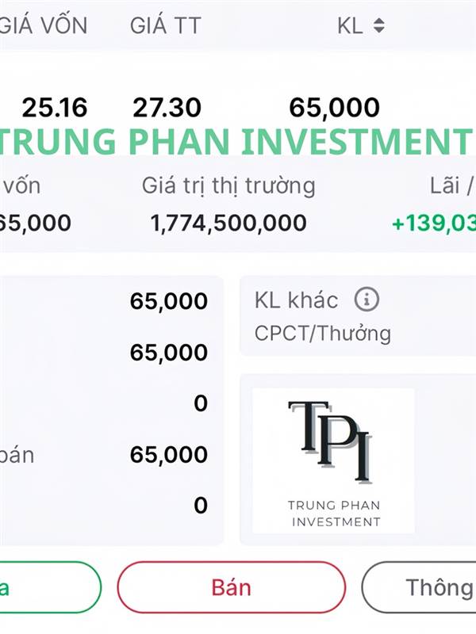Select the KL column header label
This screenshot has height=634, width=476.
(350, 25)
